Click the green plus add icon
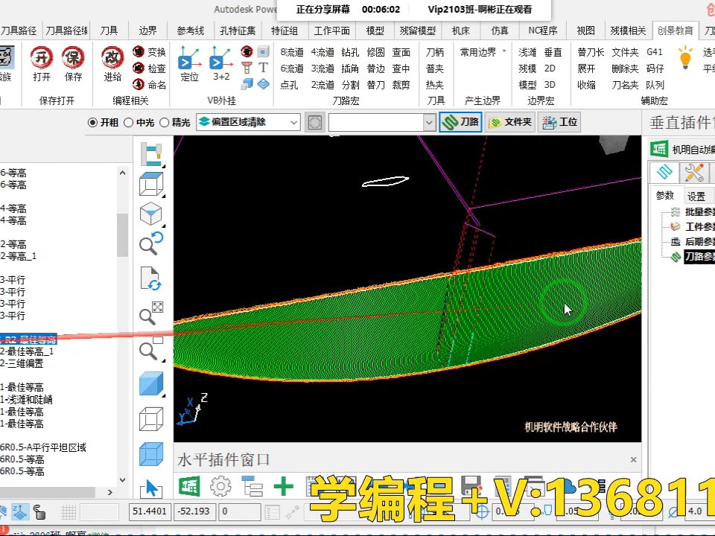The width and height of the screenshot is (715, 536). pyautogui.click(x=283, y=486)
